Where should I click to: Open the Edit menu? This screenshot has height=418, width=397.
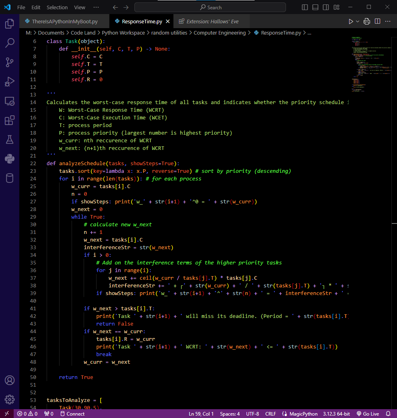pyautogui.click(x=36, y=8)
